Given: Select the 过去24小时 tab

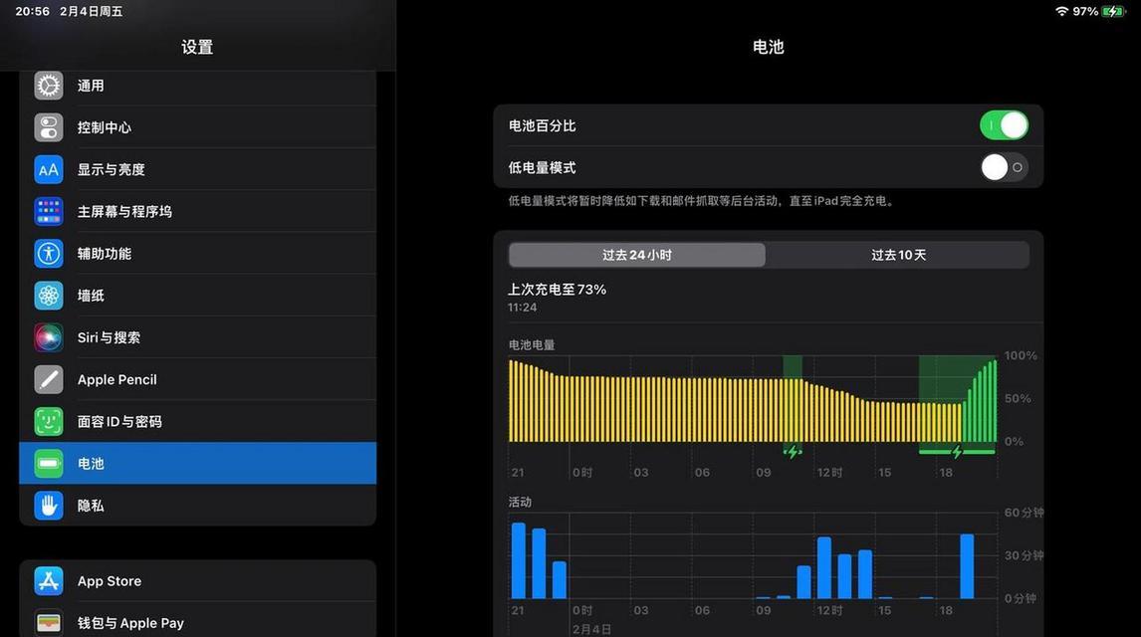Looking at the screenshot, I should pyautogui.click(x=637, y=255).
